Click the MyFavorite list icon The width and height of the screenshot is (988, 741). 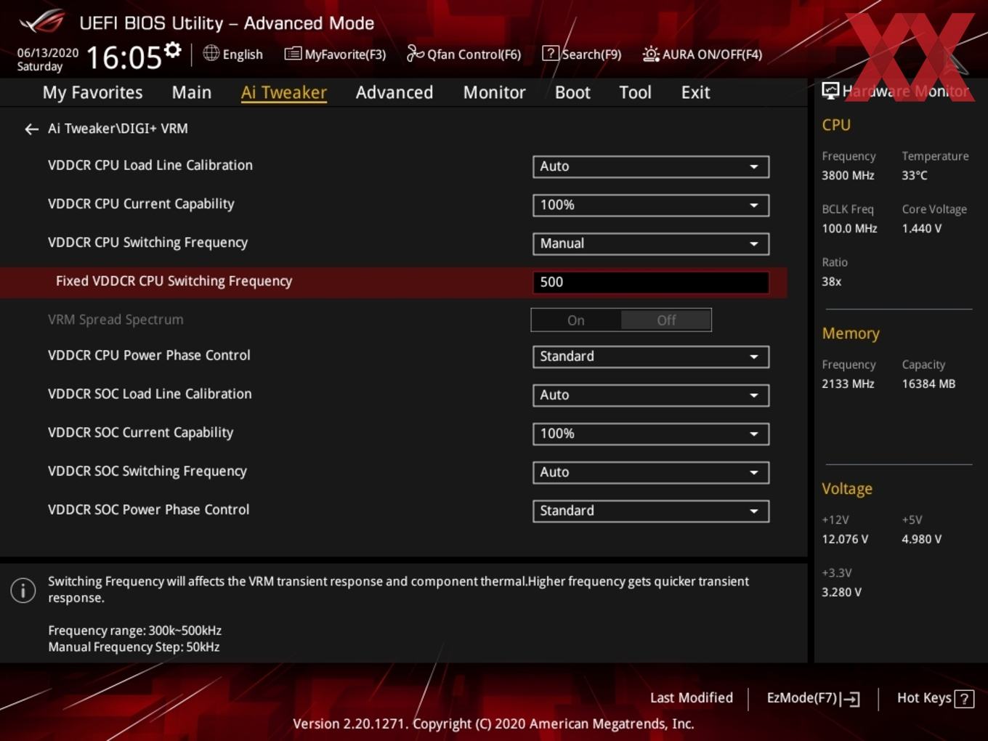pyautogui.click(x=293, y=54)
